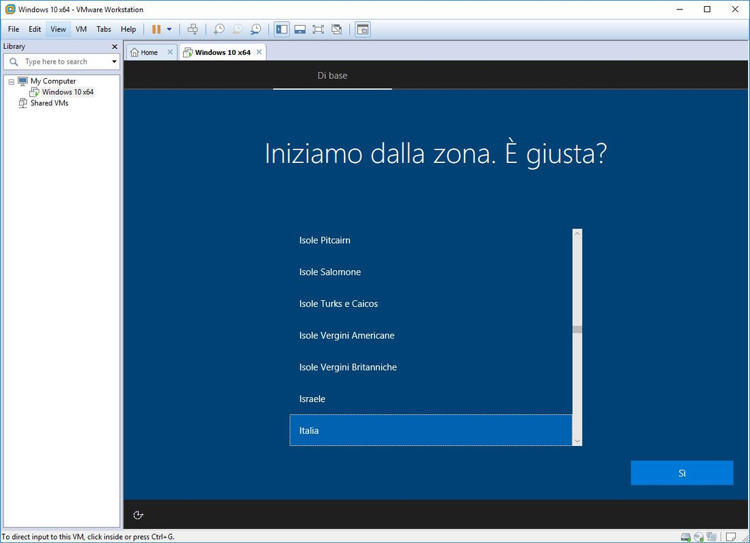Select Isole Salomone region
The width and height of the screenshot is (750, 543).
pyautogui.click(x=431, y=272)
